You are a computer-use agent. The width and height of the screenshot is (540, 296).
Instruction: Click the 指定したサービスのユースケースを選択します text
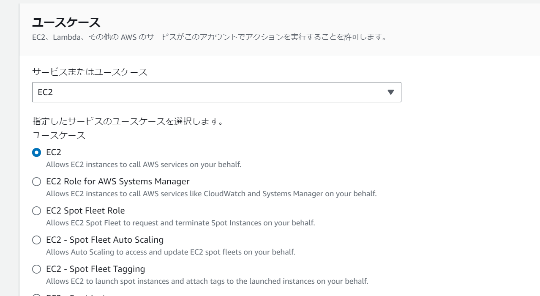pos(128,122)
